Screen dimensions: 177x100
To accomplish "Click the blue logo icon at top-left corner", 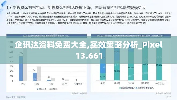I will click(3, 3).
